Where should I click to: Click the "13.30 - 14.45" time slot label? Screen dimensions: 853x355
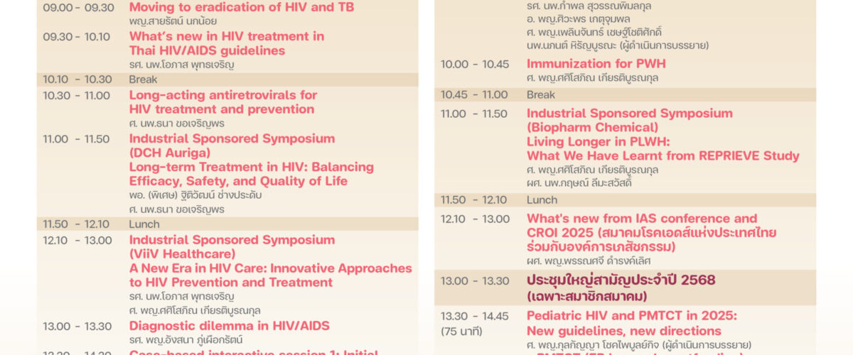[x=474, y=316]
